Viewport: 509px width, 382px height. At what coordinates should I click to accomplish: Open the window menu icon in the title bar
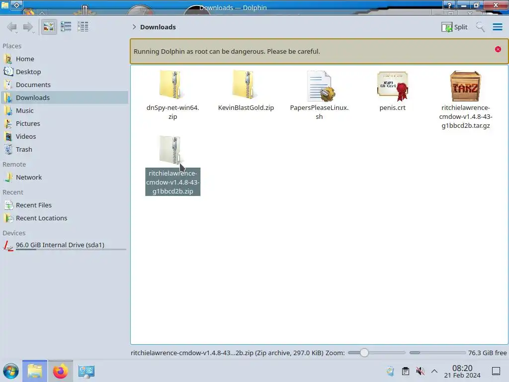5,5
